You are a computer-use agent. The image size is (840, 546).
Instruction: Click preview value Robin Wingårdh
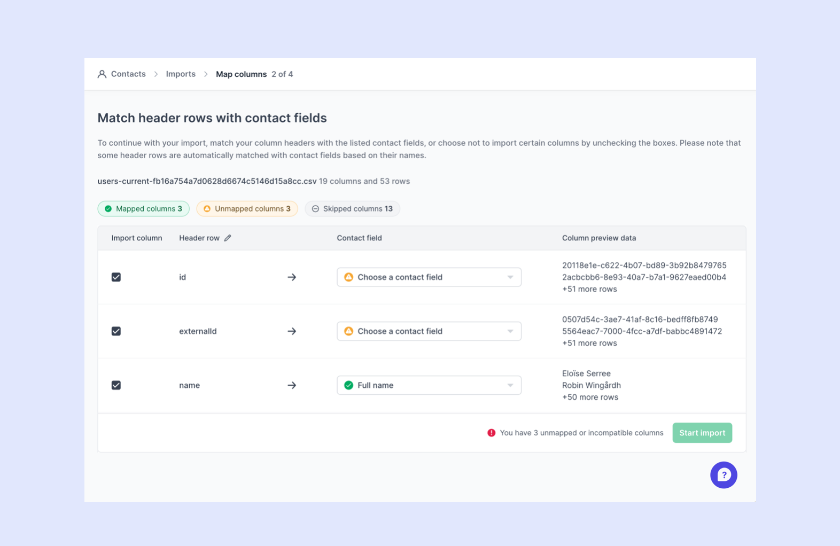click(x=592, y=385)
